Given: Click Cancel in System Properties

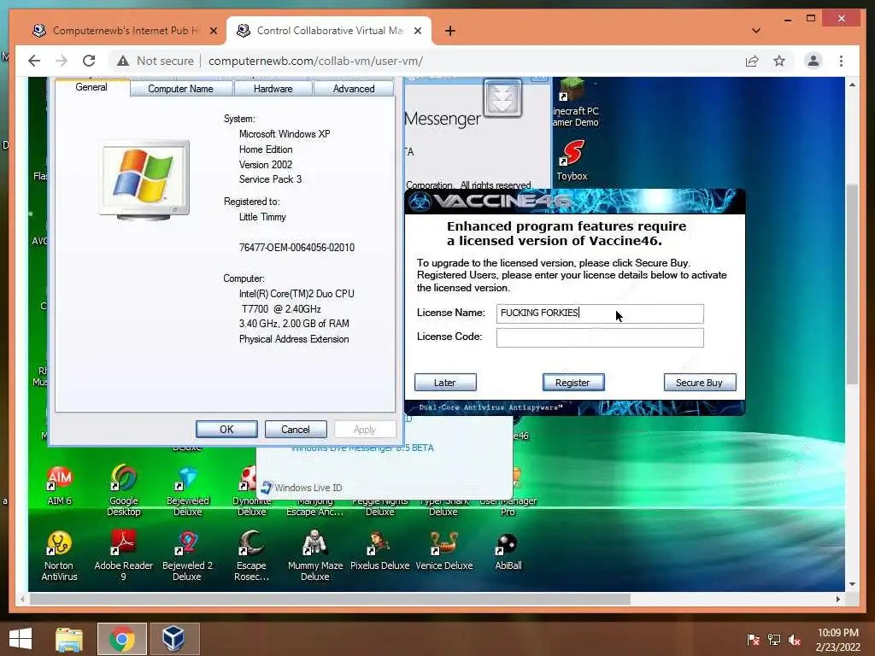Looking at the screenshot, I should [x=295, y=429].
